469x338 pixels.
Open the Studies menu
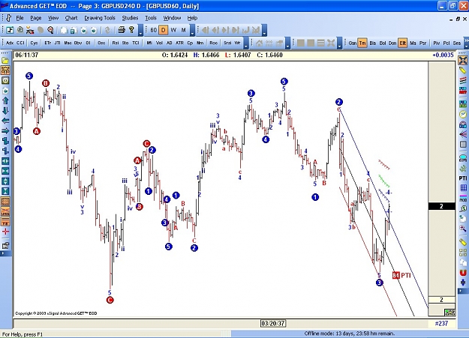pyautogui.click(x=130, y=18)
